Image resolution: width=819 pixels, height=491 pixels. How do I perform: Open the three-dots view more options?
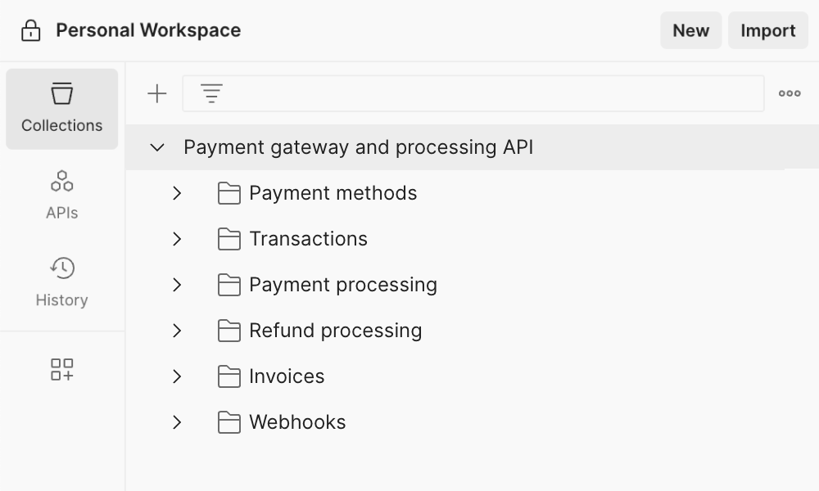(790, 94)
